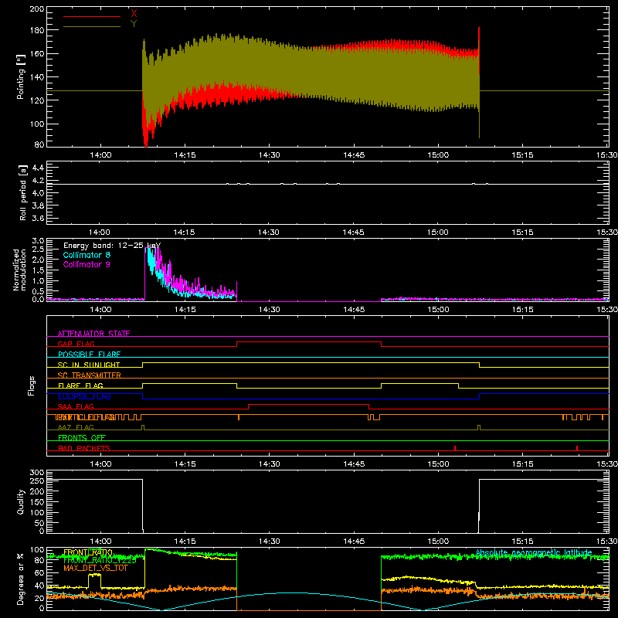Viewport: 618px width, 618px height.
Task: Click the POSSIBLE_FLARE label
Action: (89, 355)
